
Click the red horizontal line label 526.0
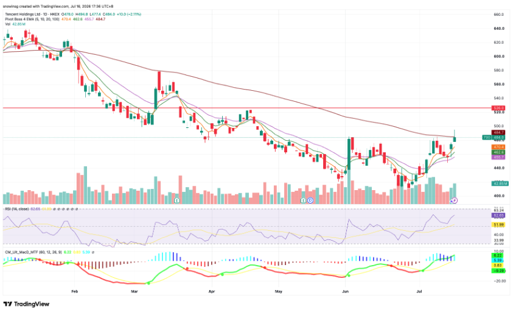[x=498, y=108]
